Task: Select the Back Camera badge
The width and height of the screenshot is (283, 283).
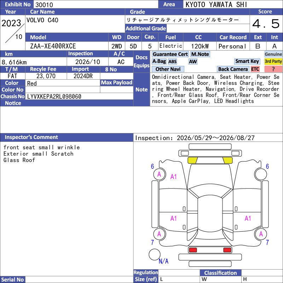Action: (x=233, y=69)
